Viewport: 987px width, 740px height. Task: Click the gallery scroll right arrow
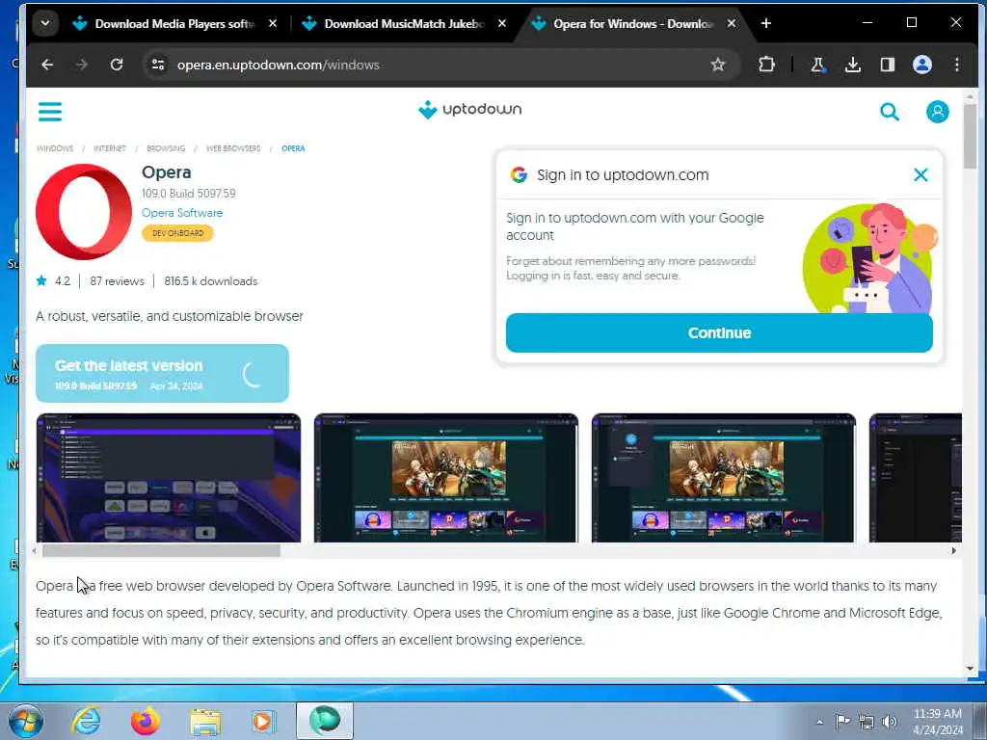click(x=953, y=550)
